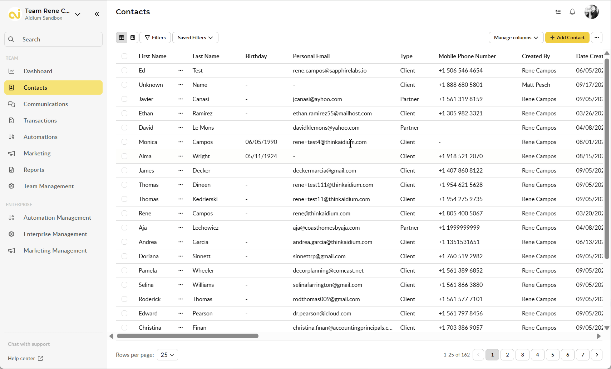Check the box for Ed Test row
This screenshot has width=611, height=369.
click(x=124, y=70)
